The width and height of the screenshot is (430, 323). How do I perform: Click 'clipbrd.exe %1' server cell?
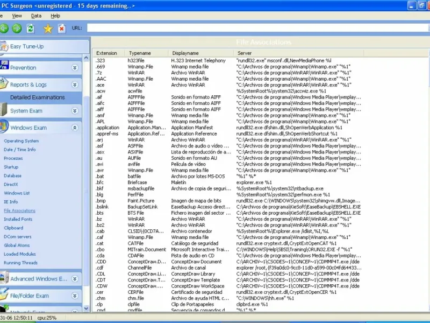[x=252, y=304]
